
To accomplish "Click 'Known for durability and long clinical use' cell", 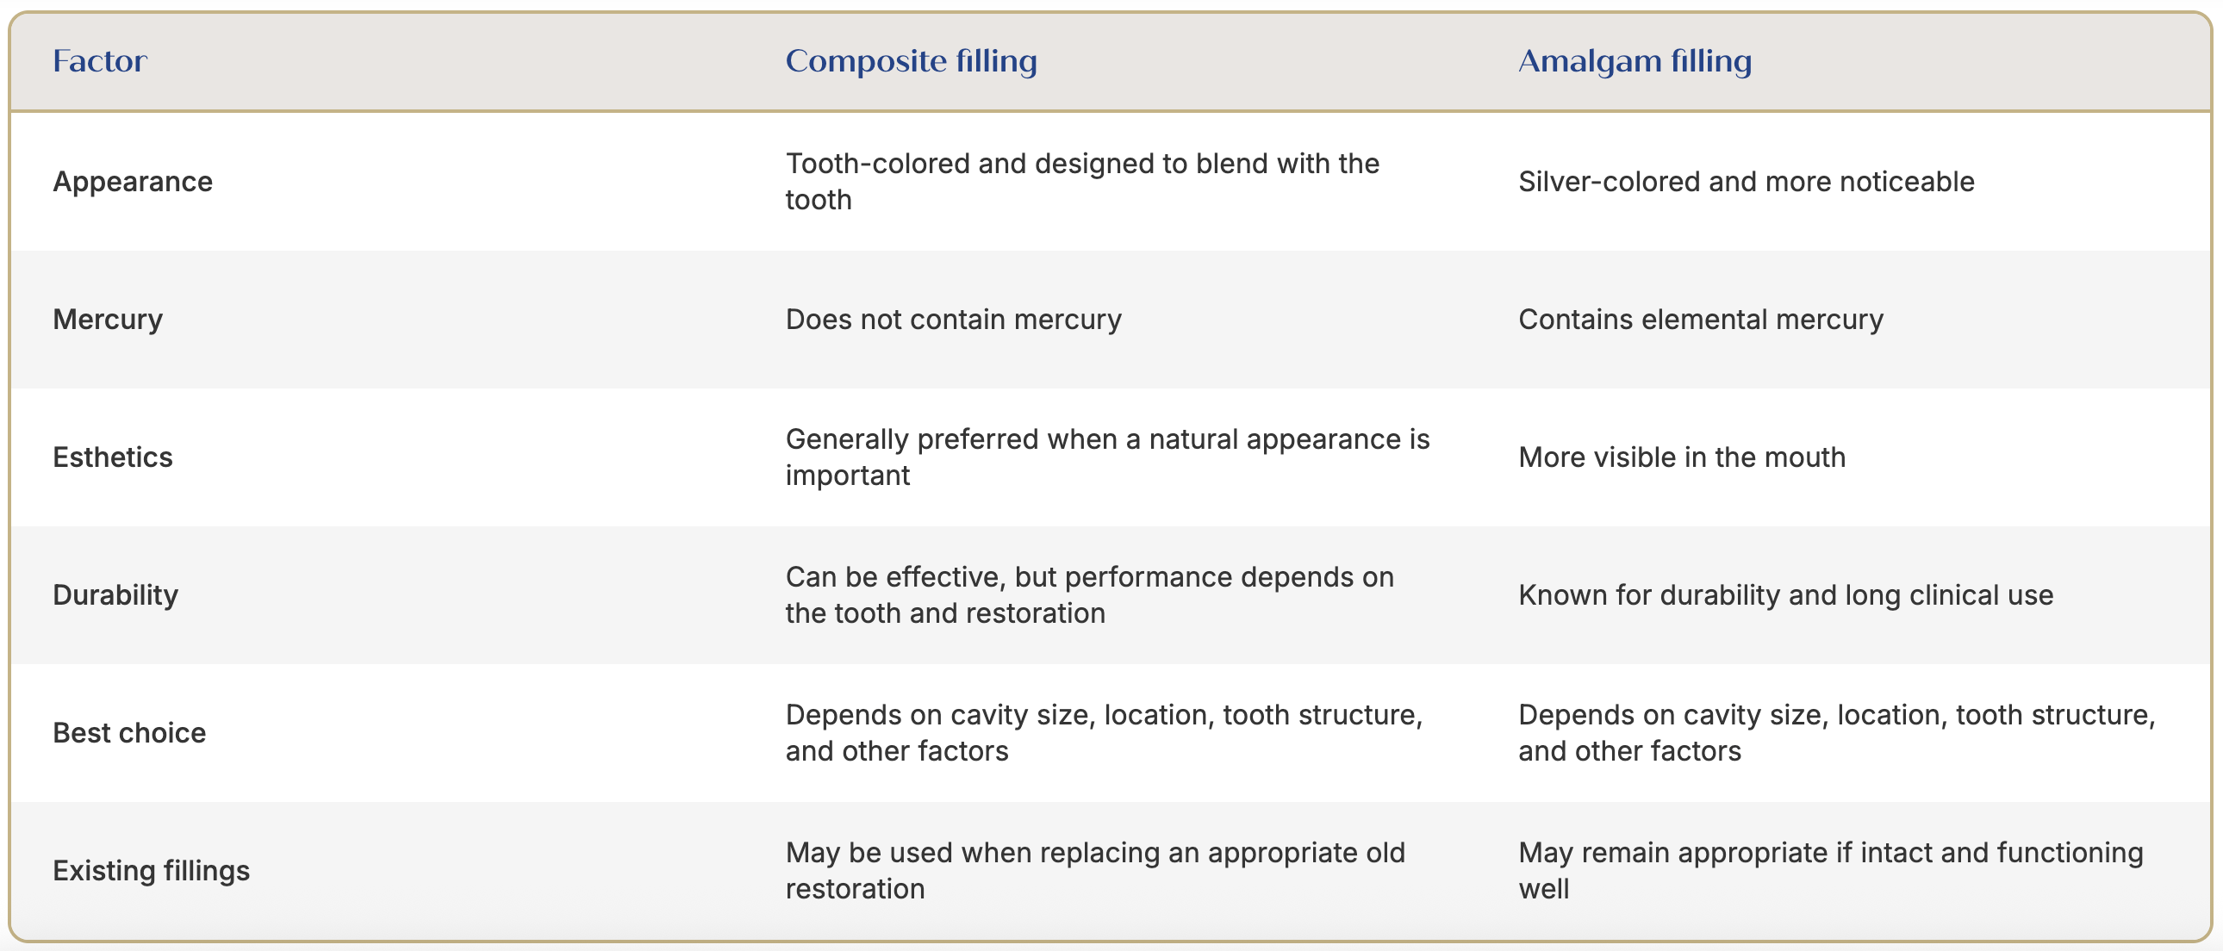I will [1785, 594].
